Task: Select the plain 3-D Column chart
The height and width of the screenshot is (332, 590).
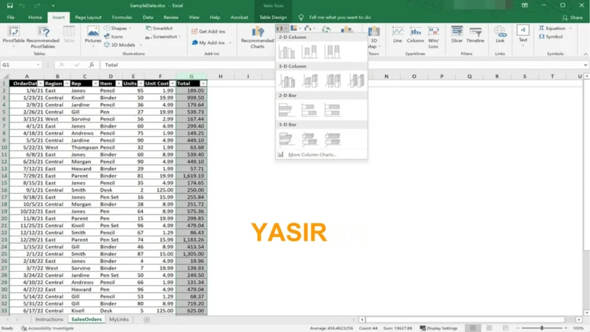Action: [356, 81]
